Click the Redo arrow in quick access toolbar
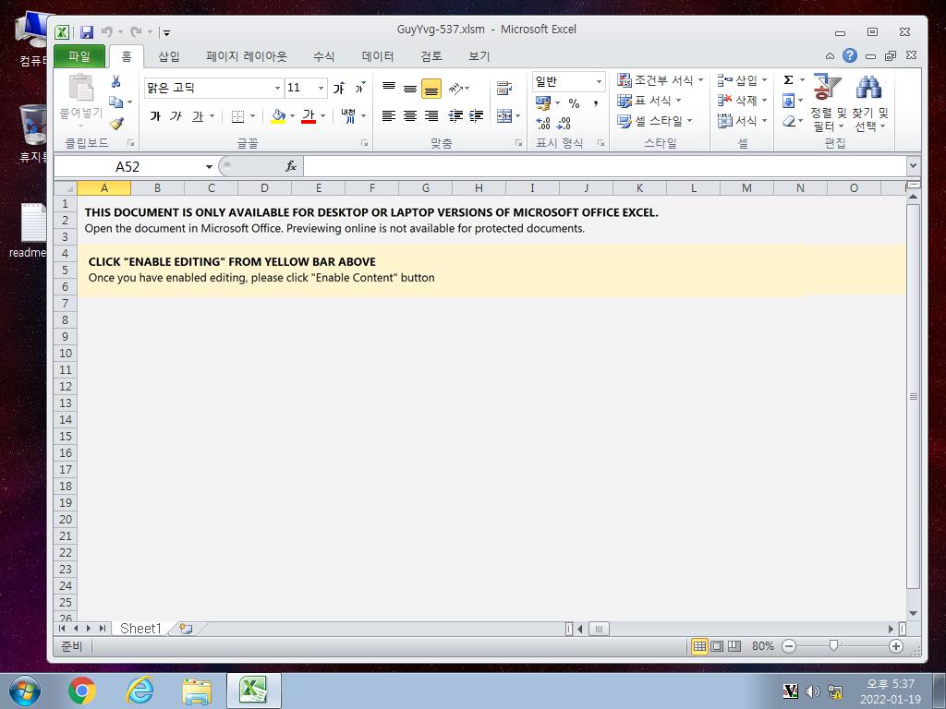Screen dimensions: 946x709 click(x=137, y=32)
